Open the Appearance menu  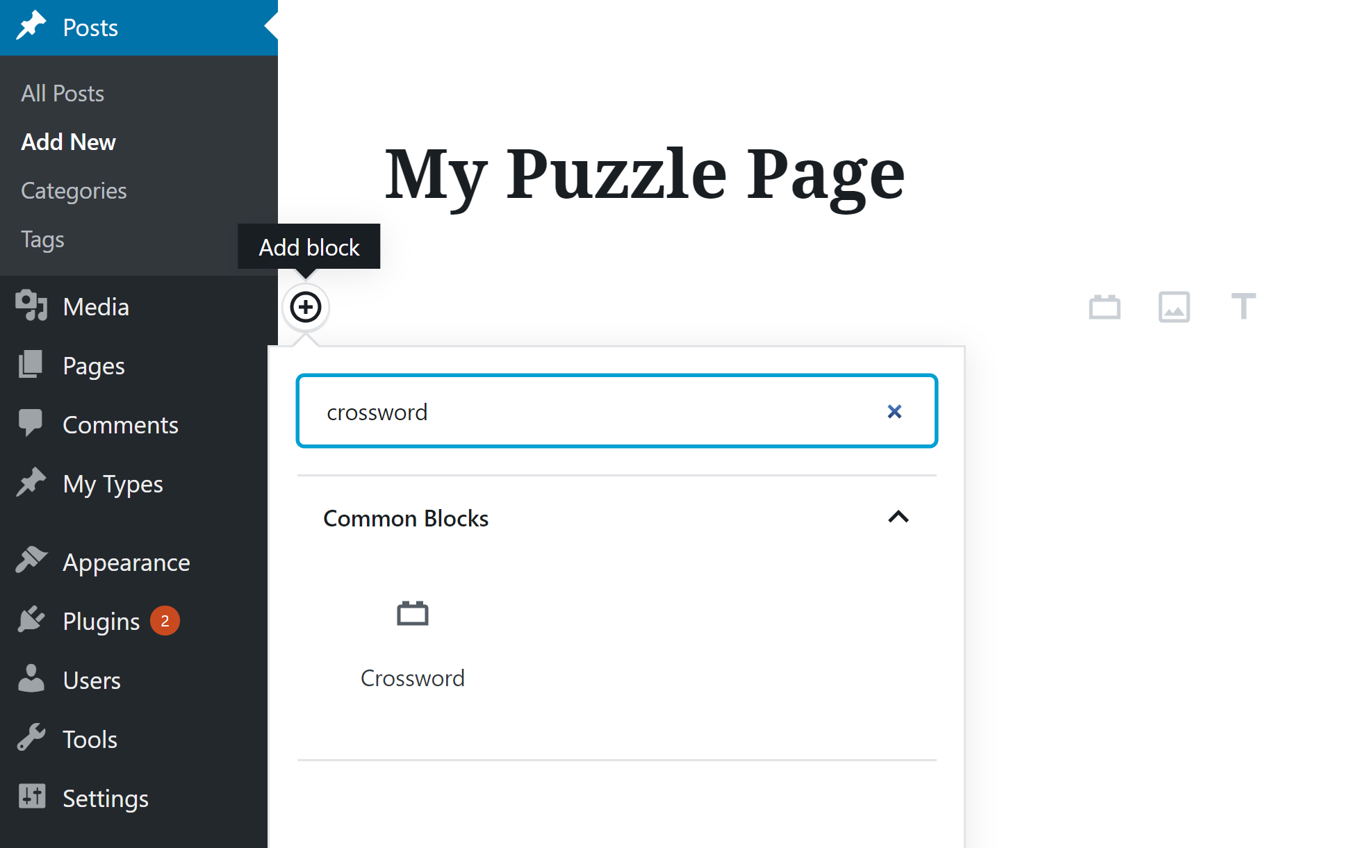point(126,563)
